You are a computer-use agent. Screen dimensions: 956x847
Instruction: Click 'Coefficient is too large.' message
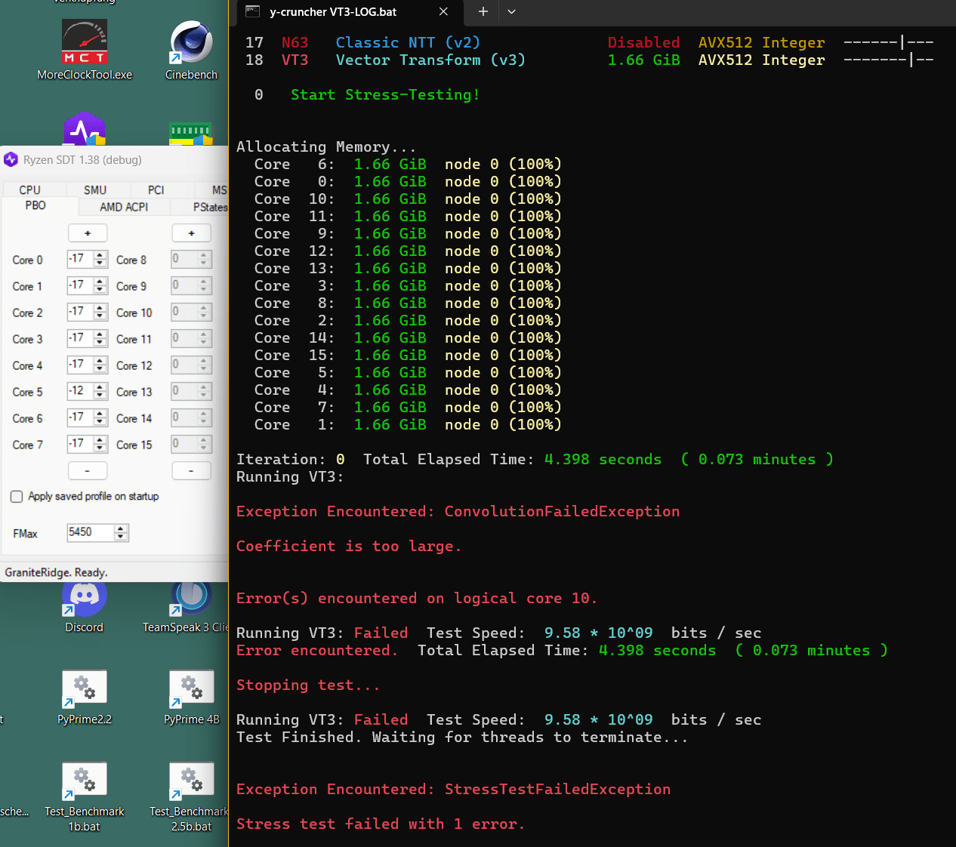tap(348, 546)
